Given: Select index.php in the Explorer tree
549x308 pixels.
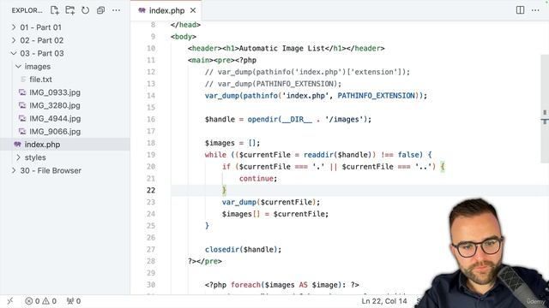Looking at the screenshot, I should [65, 145].
